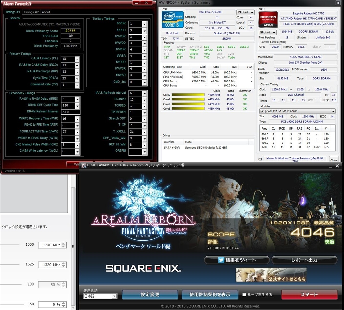Viewport: 344px width, 310px height.
Task: Click the settings change button
Action: (x=150, y=295)
